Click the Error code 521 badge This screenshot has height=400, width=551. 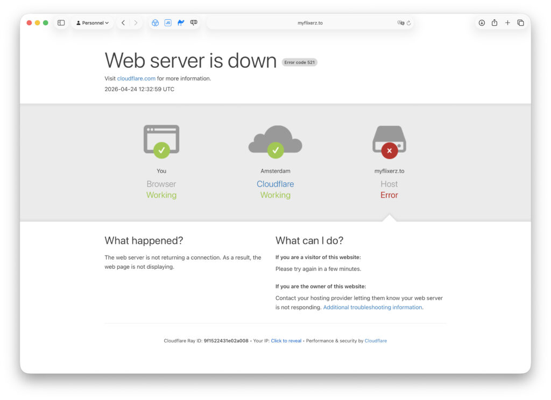pos(299,62)
